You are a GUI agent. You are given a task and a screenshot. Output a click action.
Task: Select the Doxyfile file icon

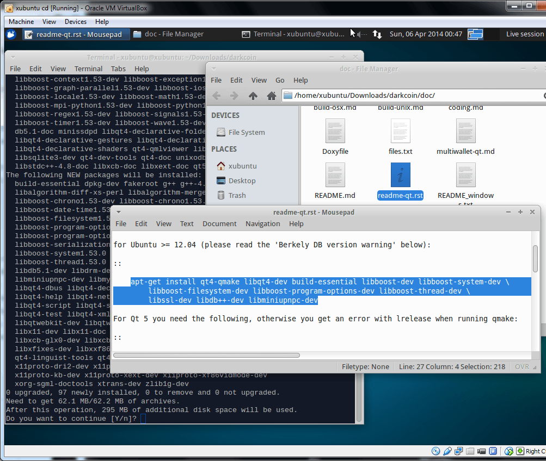tap(335, 130)
